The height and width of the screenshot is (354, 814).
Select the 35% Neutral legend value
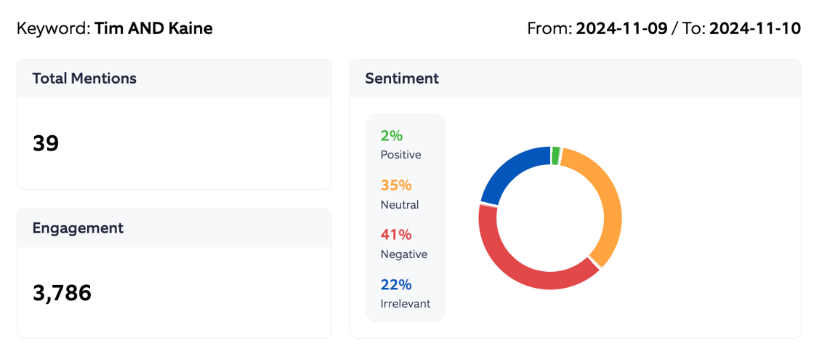tap(396, 185)
